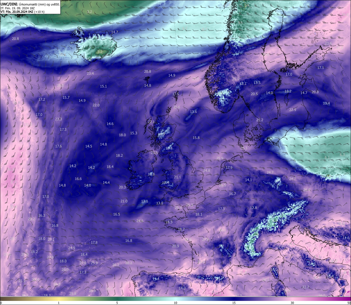Click the 17.1 value over Finland
This screenshot has width=351, height=305.
(x=321, y=68)
